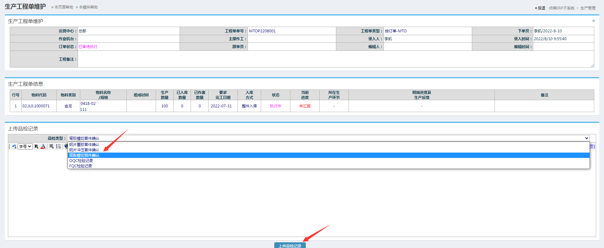This screenshot has height=248, width=604.
Task: Click inside the 工程备注 text area
Action: pyautogui.click(x=335, y=59)
